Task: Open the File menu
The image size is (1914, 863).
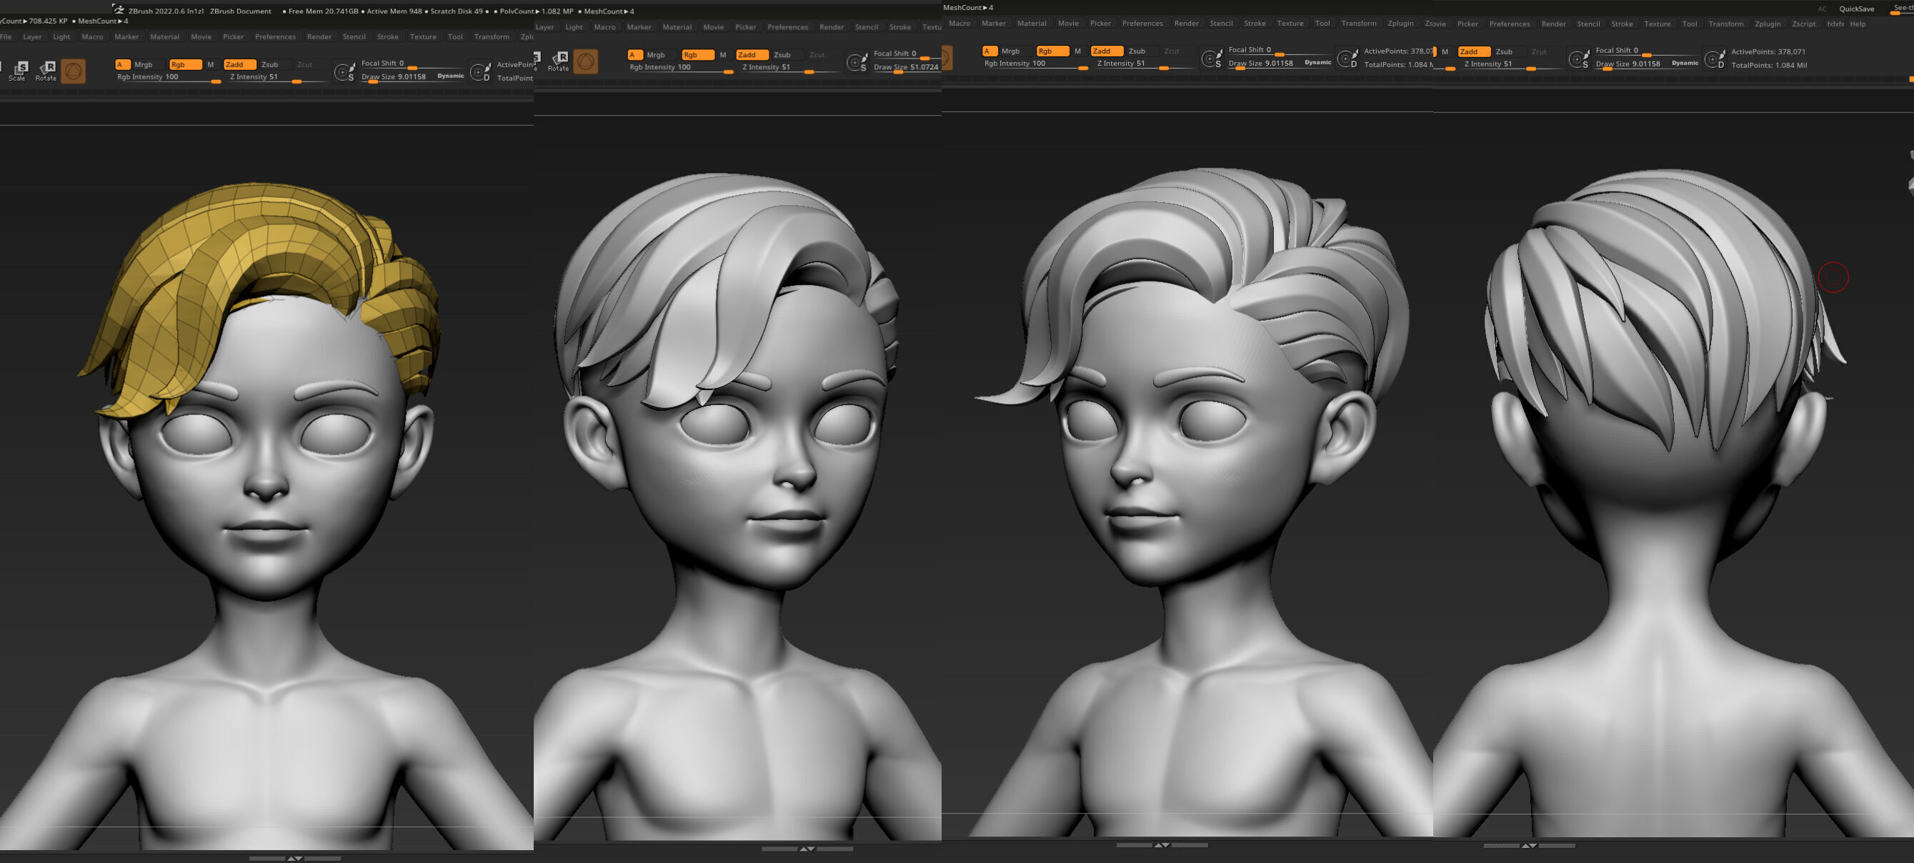Action: (6, 36)
